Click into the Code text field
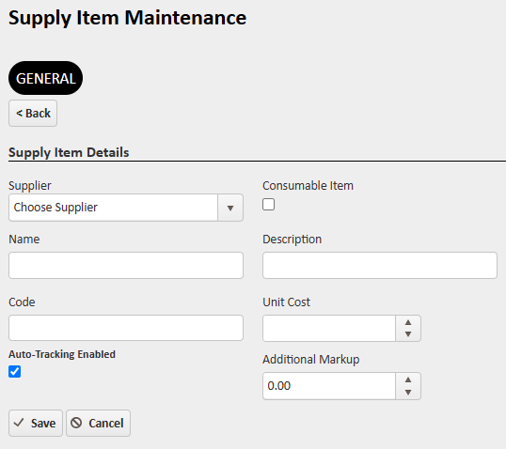The image size is (506, 449). pyautogui.click(x=126, y=328)
